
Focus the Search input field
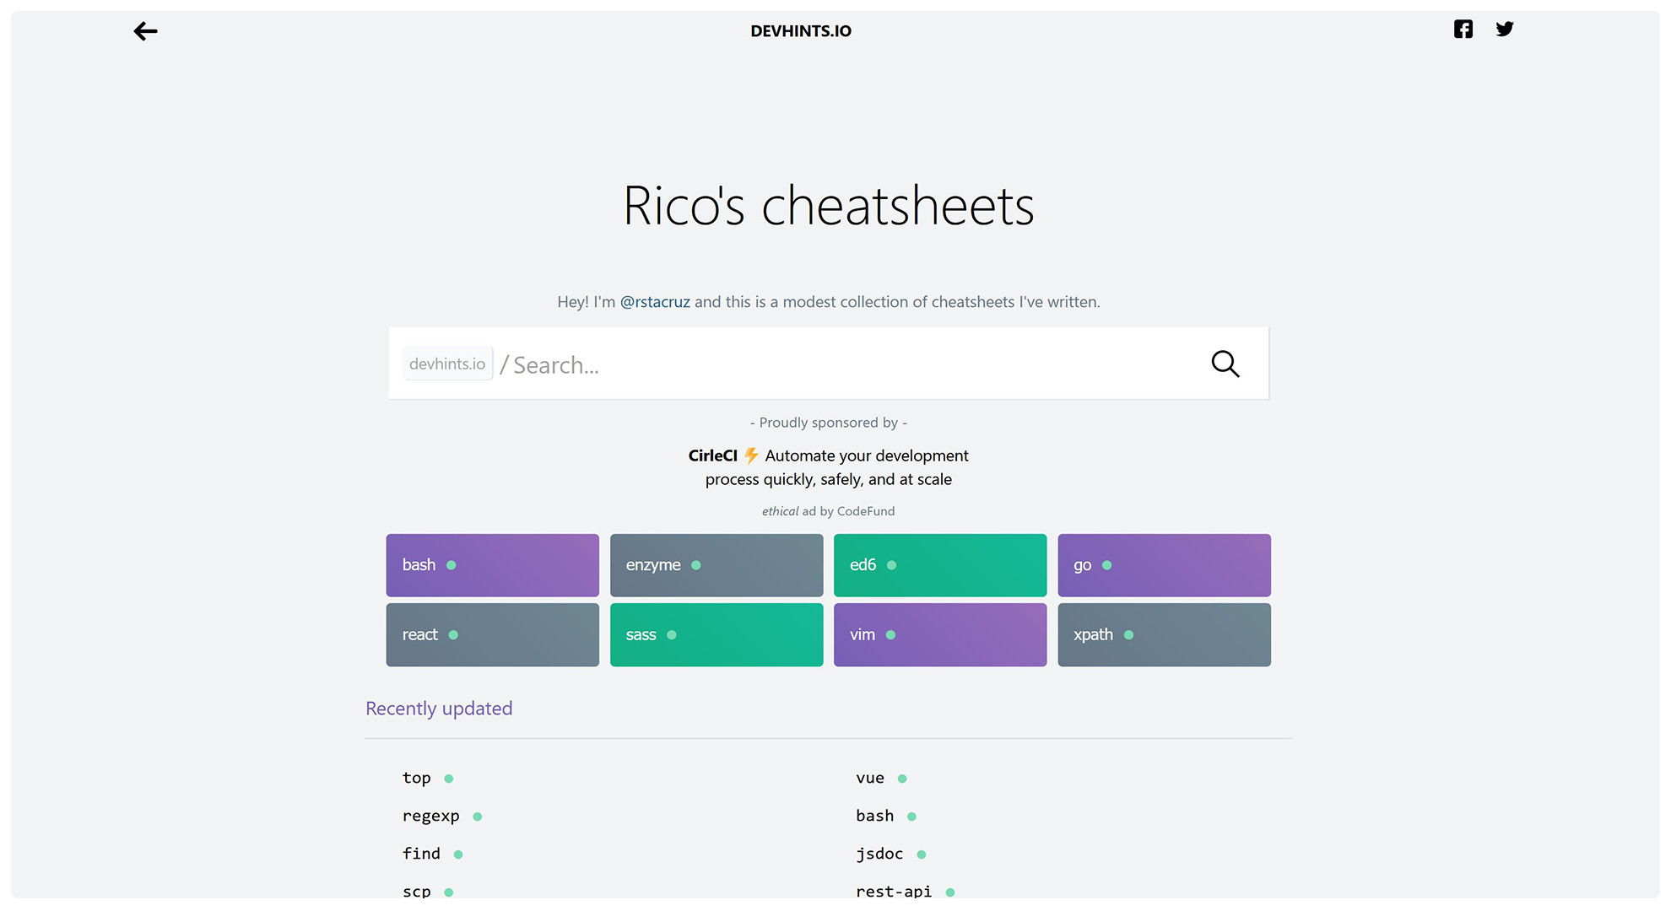(x=844, y=364)
